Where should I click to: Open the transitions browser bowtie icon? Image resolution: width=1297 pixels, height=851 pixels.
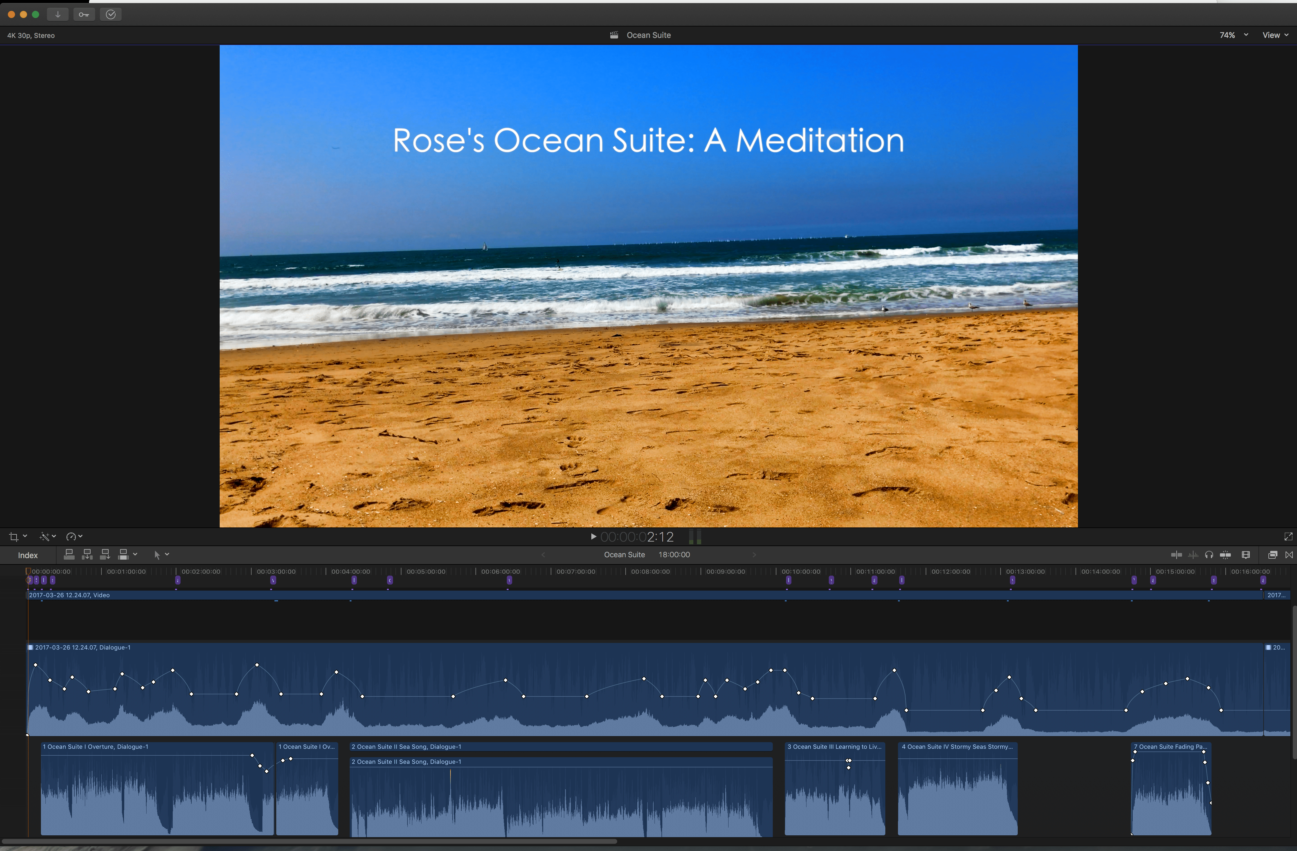coord(1289,555)
